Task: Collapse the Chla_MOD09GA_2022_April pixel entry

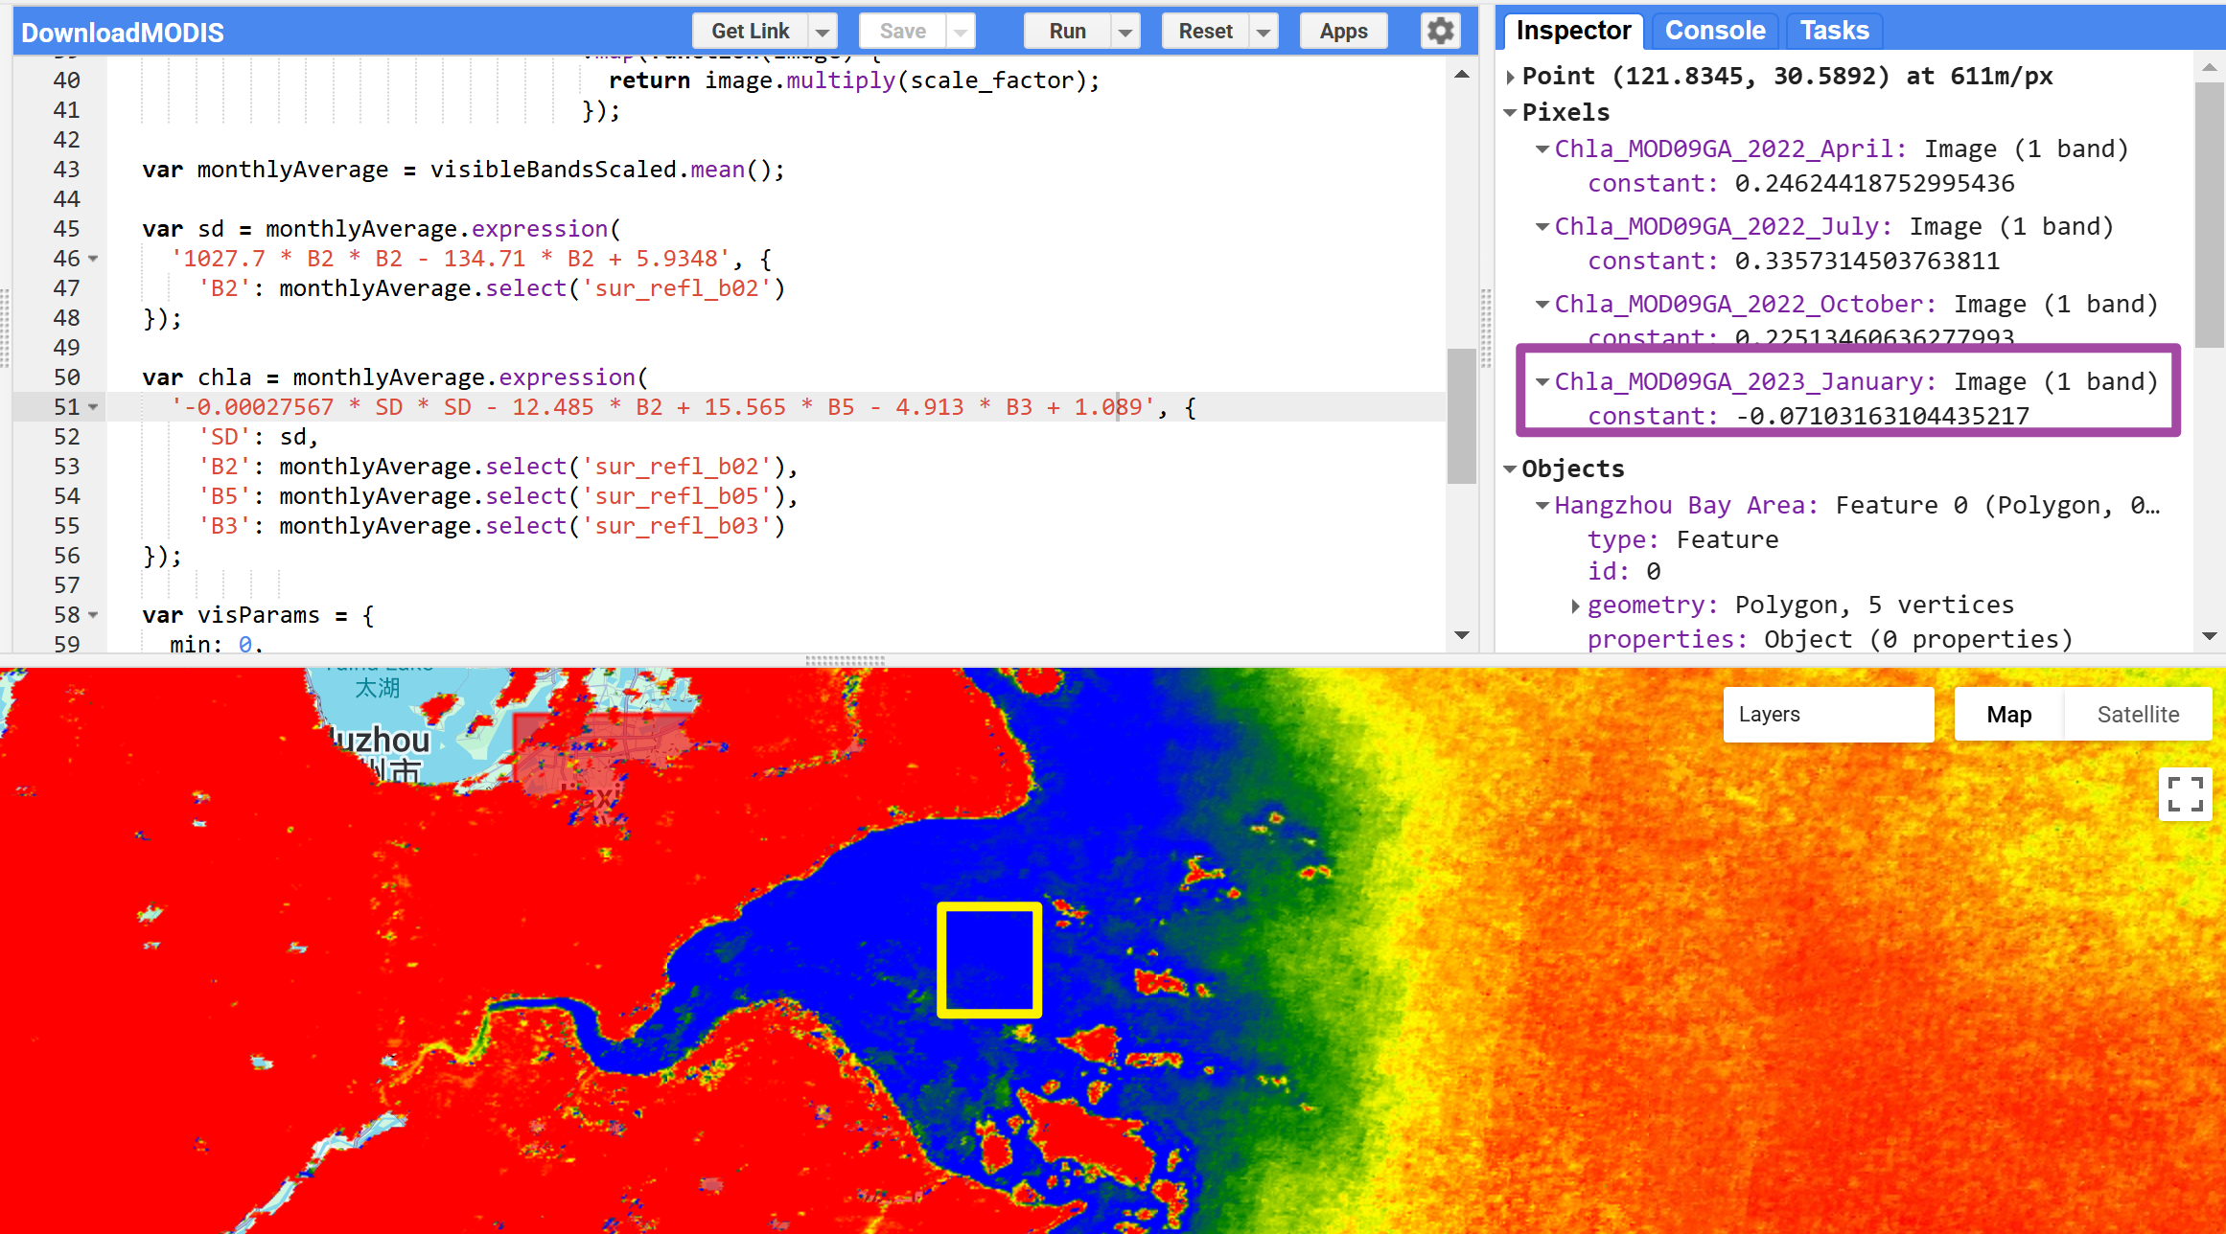Action: tap(1542, 149)
